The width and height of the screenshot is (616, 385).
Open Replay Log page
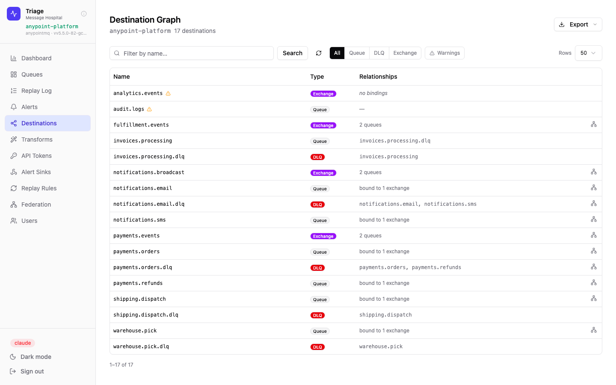point(47,91)
